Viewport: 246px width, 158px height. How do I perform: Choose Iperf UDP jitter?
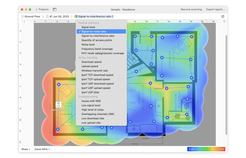coord(101,92)
